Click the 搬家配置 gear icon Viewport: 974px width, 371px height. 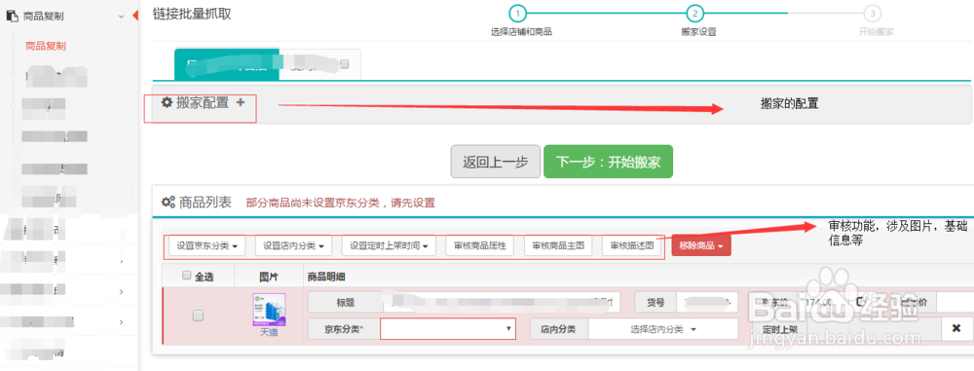click(x=167, y=102)
